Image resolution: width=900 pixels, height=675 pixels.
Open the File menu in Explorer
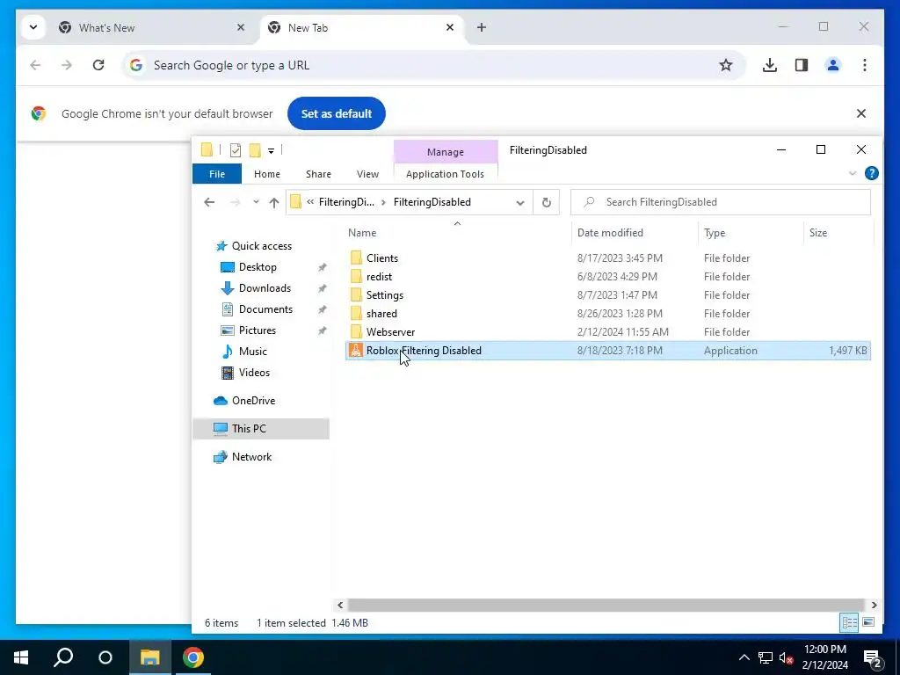pyautogui.click(x=217, y=174)
